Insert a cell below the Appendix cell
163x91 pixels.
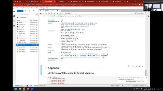[x=139, y=66]
